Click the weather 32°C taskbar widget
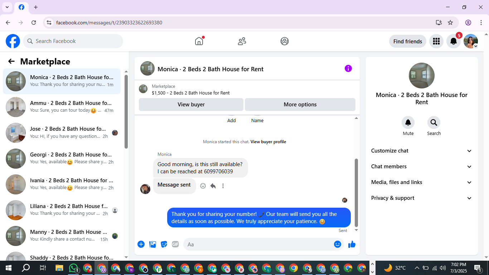489x275 pixels. [395, 268]
